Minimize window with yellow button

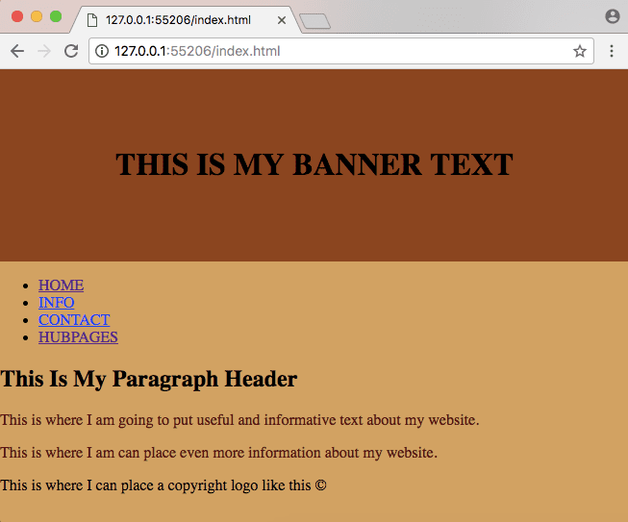[x=37, y=16]
